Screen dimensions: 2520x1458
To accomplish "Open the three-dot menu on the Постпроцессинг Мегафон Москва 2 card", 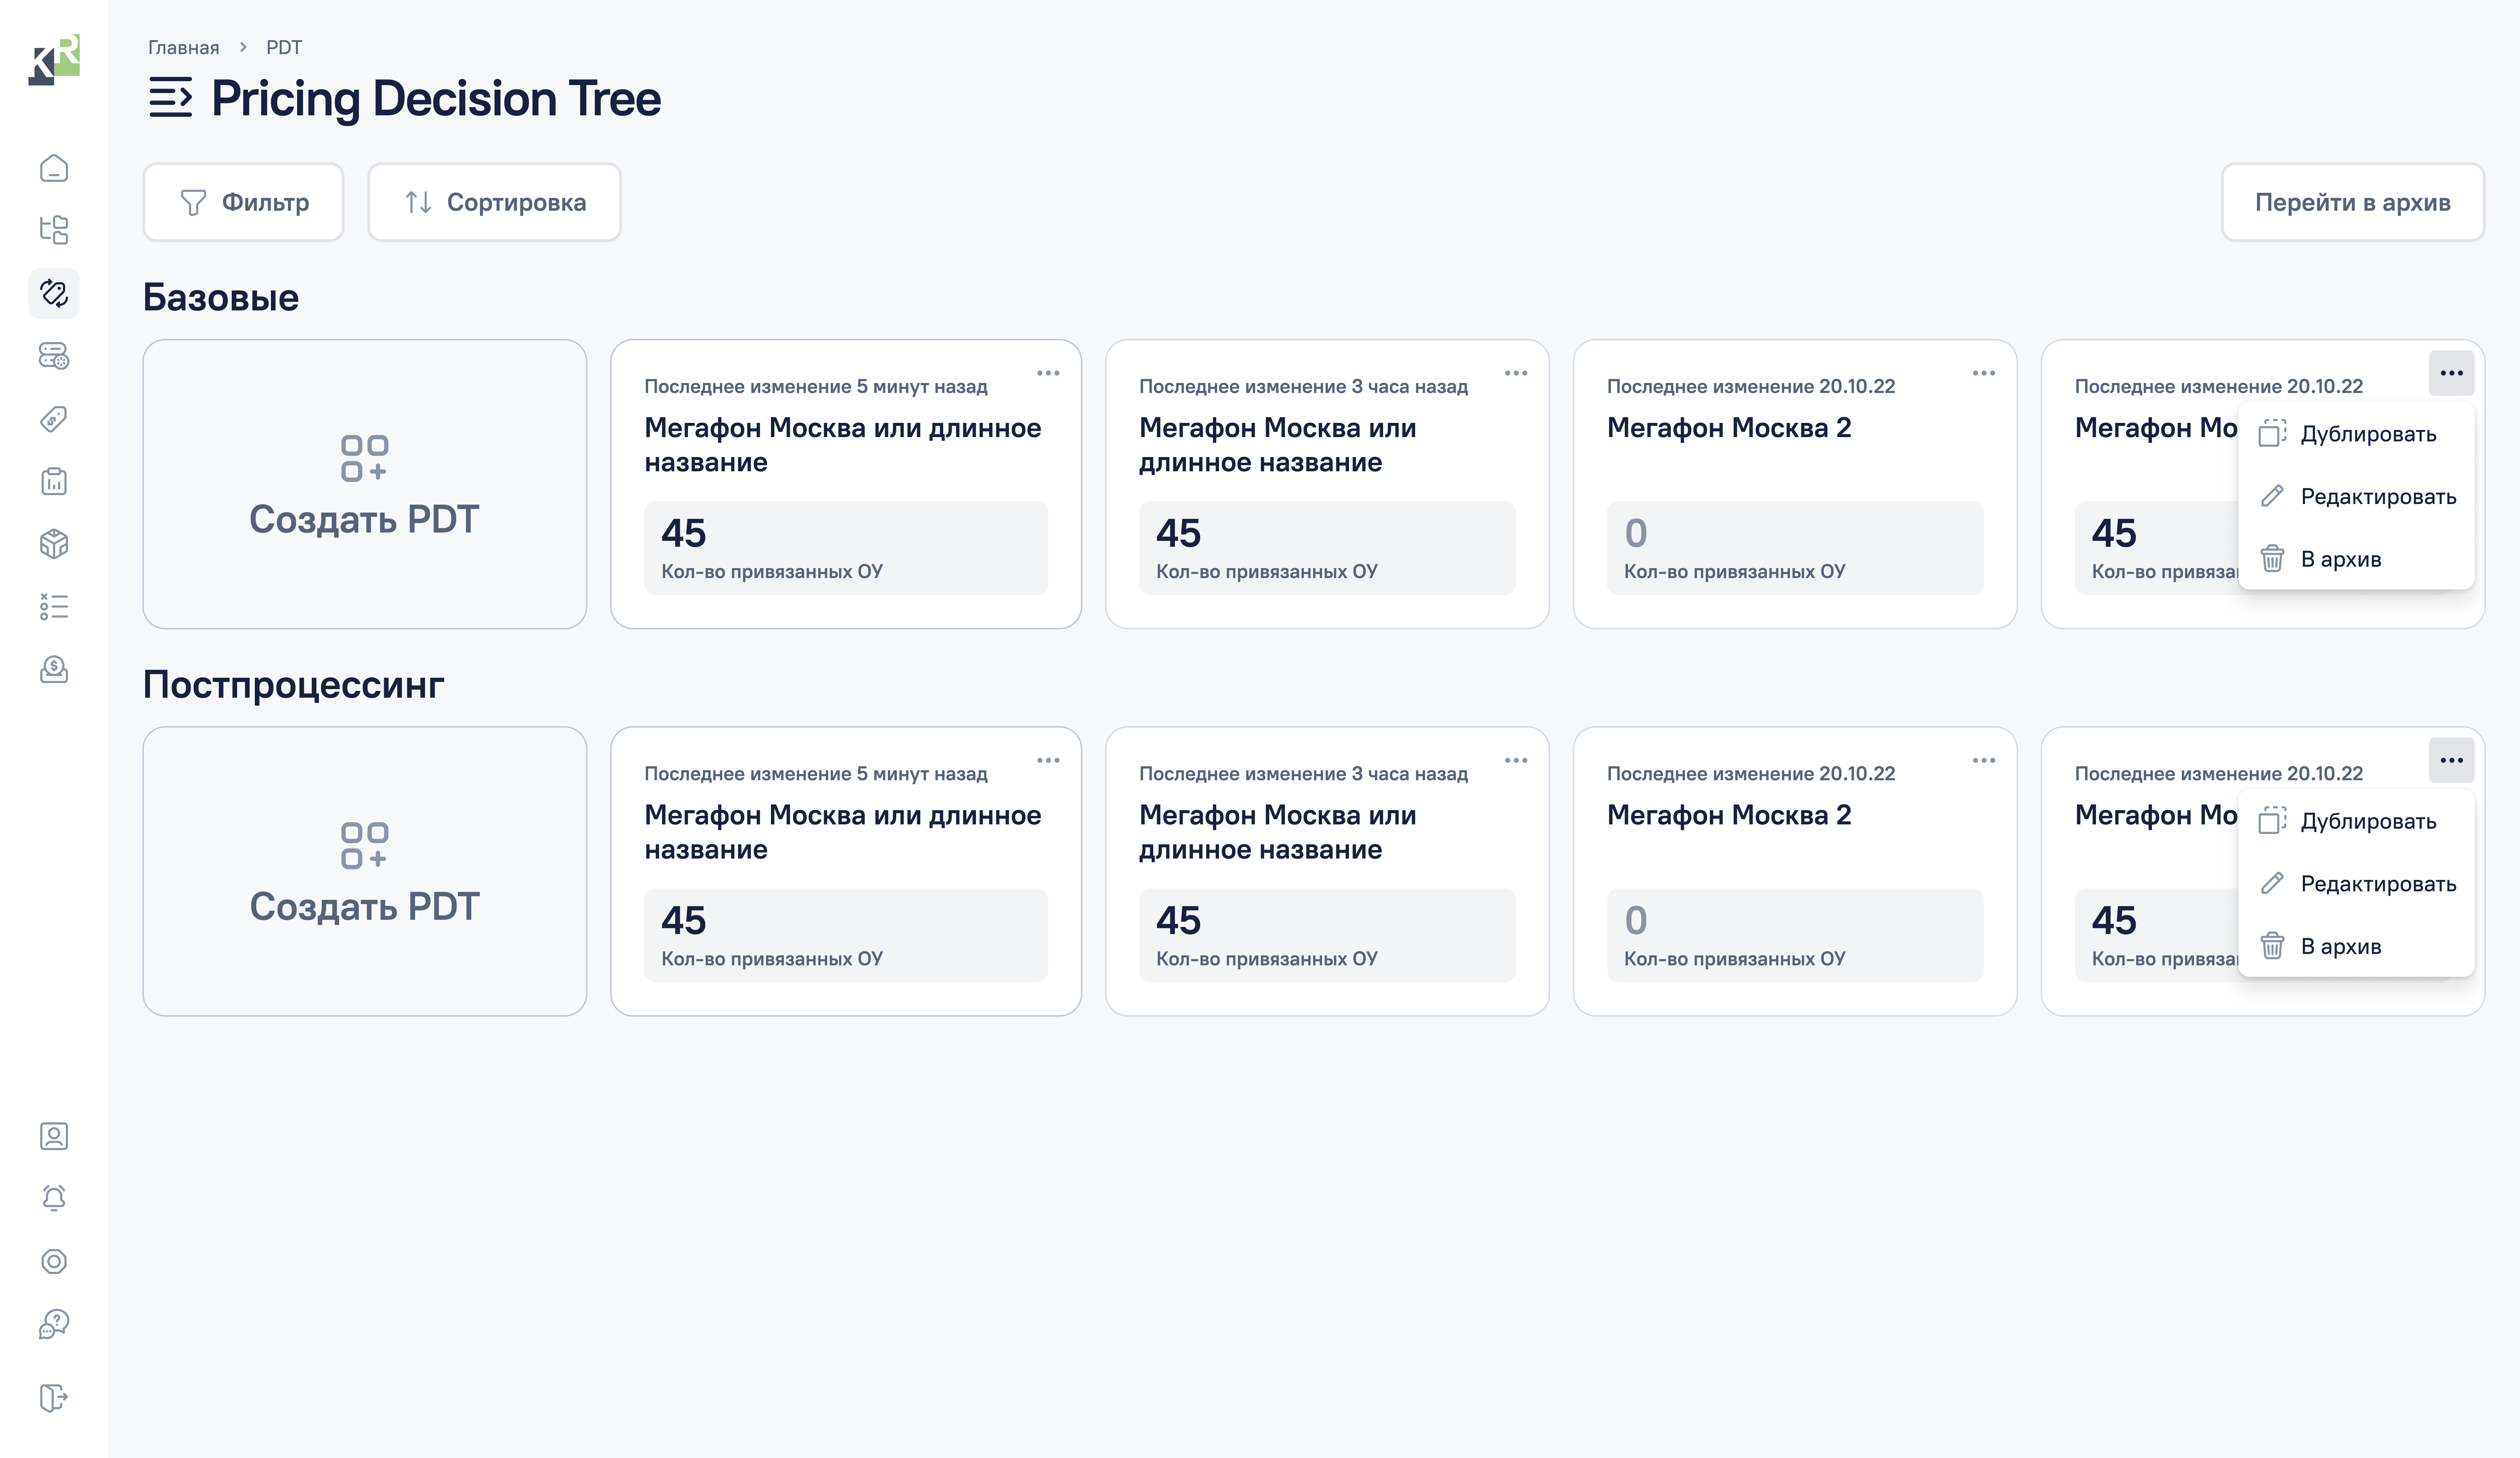I will coord(1984,760).
